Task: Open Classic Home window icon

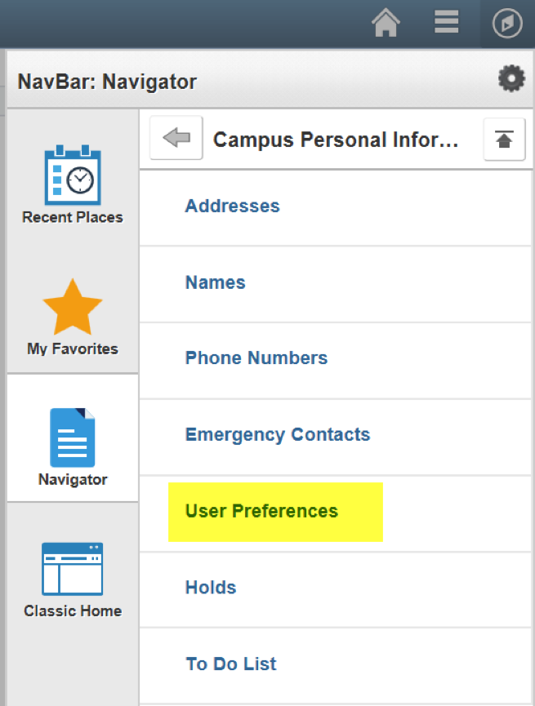Action: (x=73, y=569)
